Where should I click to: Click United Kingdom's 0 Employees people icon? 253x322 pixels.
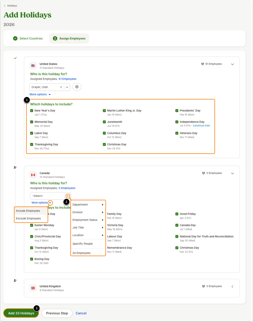[x=204, y=286]
